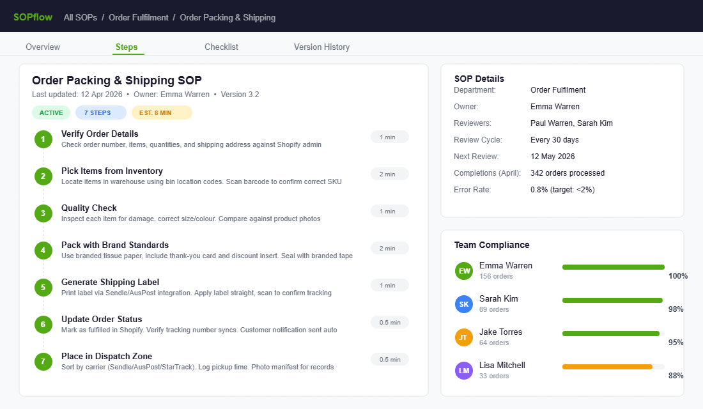703x409 pixels.
Task: Click the 7 STEPS pill badge
Action: [x=100, y=112]
